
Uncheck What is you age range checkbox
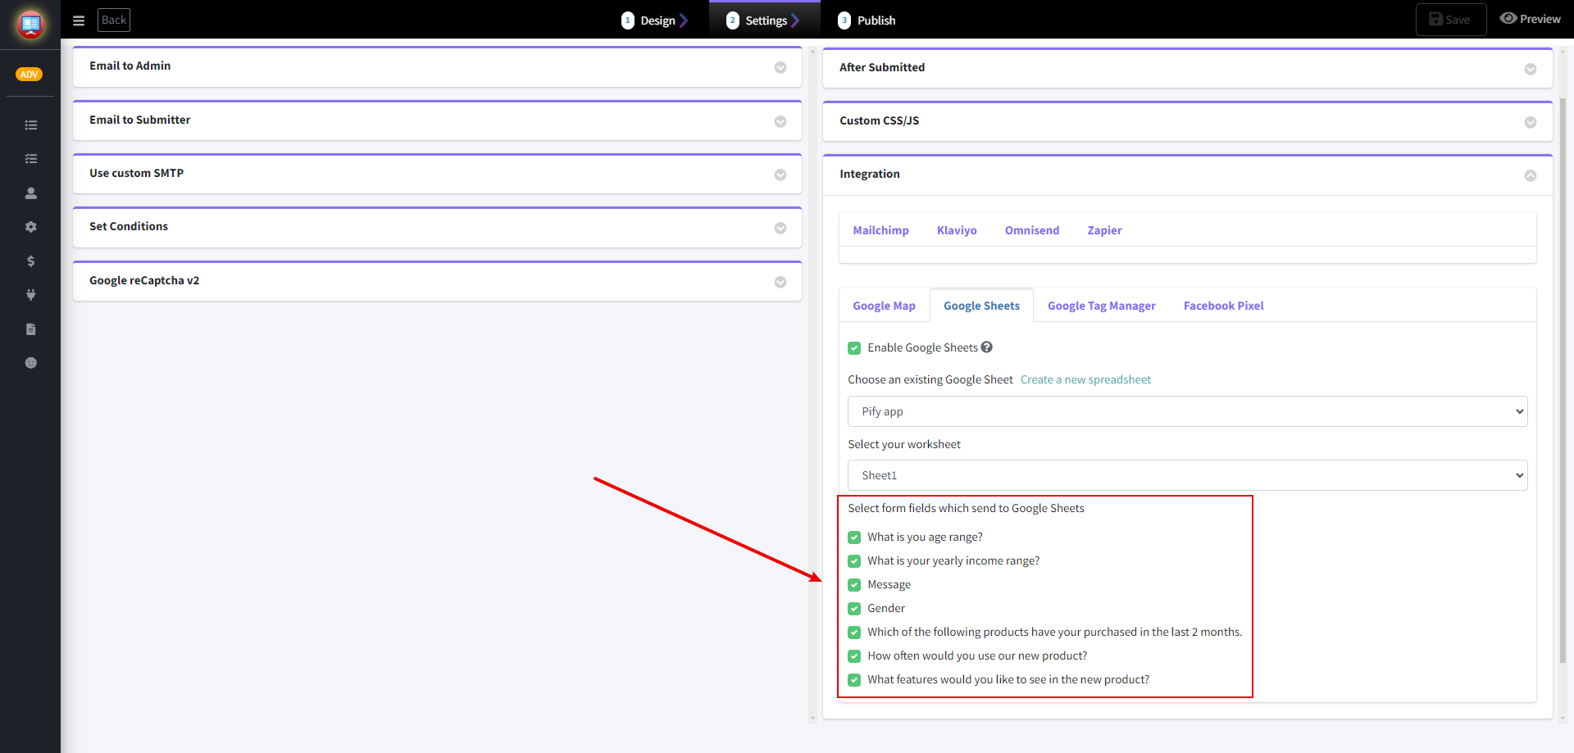854,538
